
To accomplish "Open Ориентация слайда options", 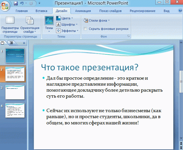I will point(30,25).
